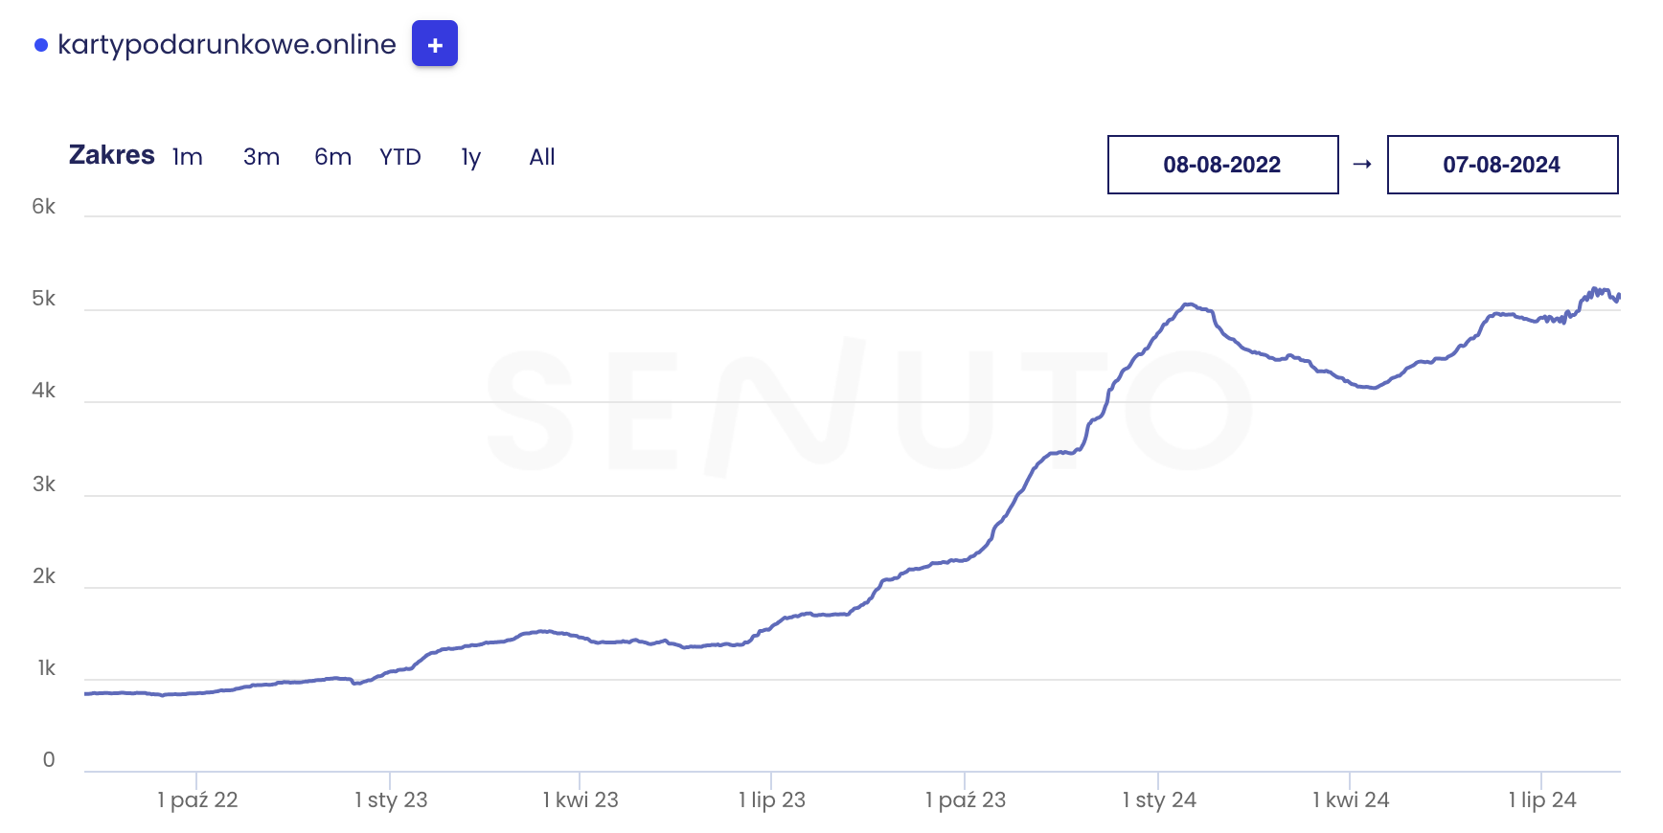Click the '1 sty 24' axis label
Screen dimensions: 1663x833
point(1159,800)
